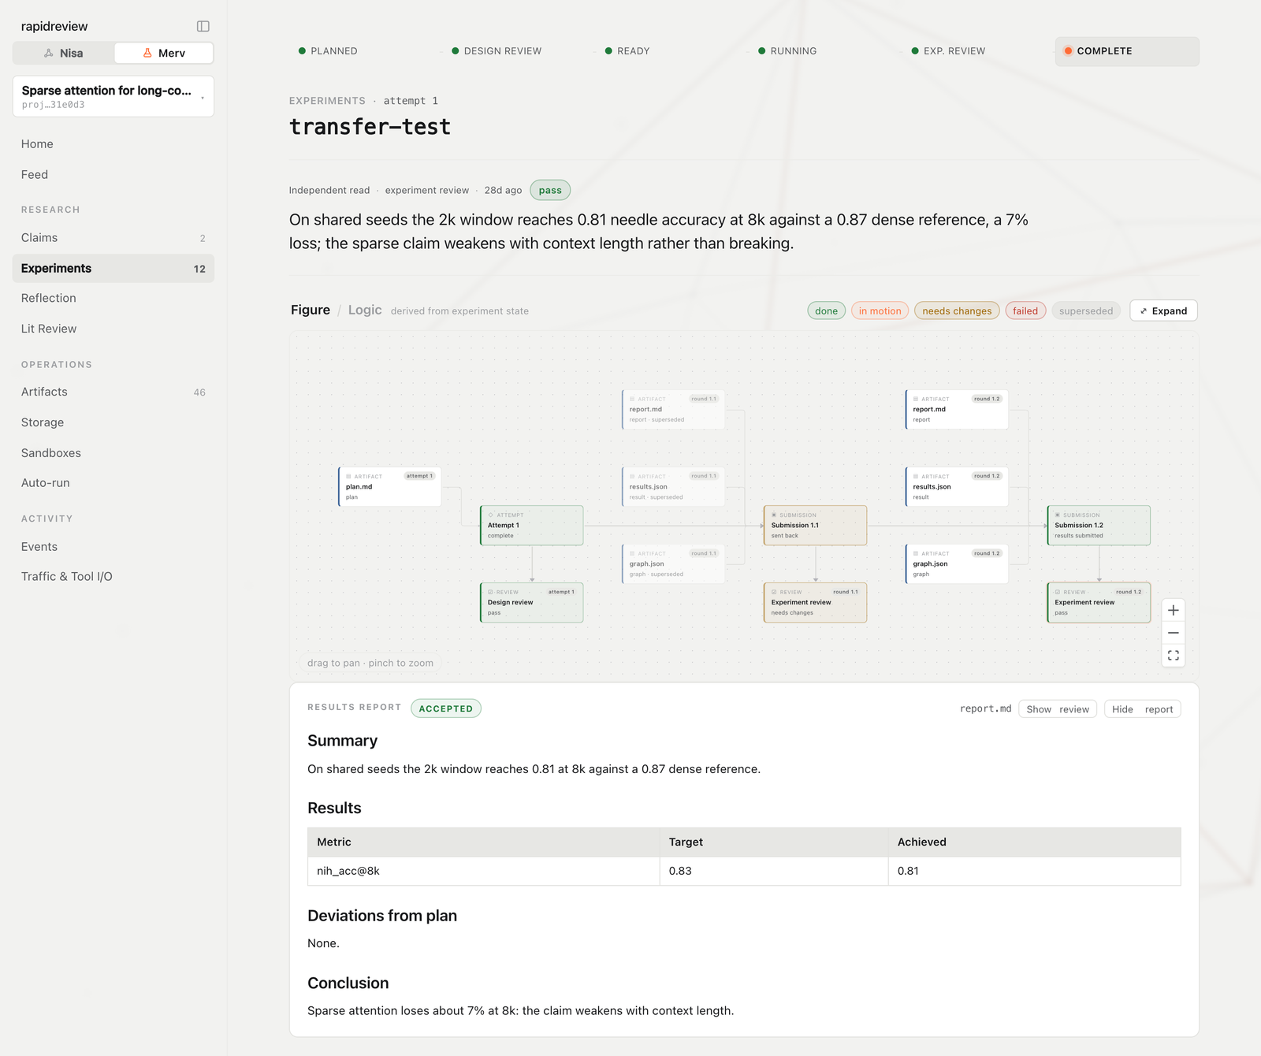
Task: Select the plan.md artifact node
Action: tap(389, 486)
